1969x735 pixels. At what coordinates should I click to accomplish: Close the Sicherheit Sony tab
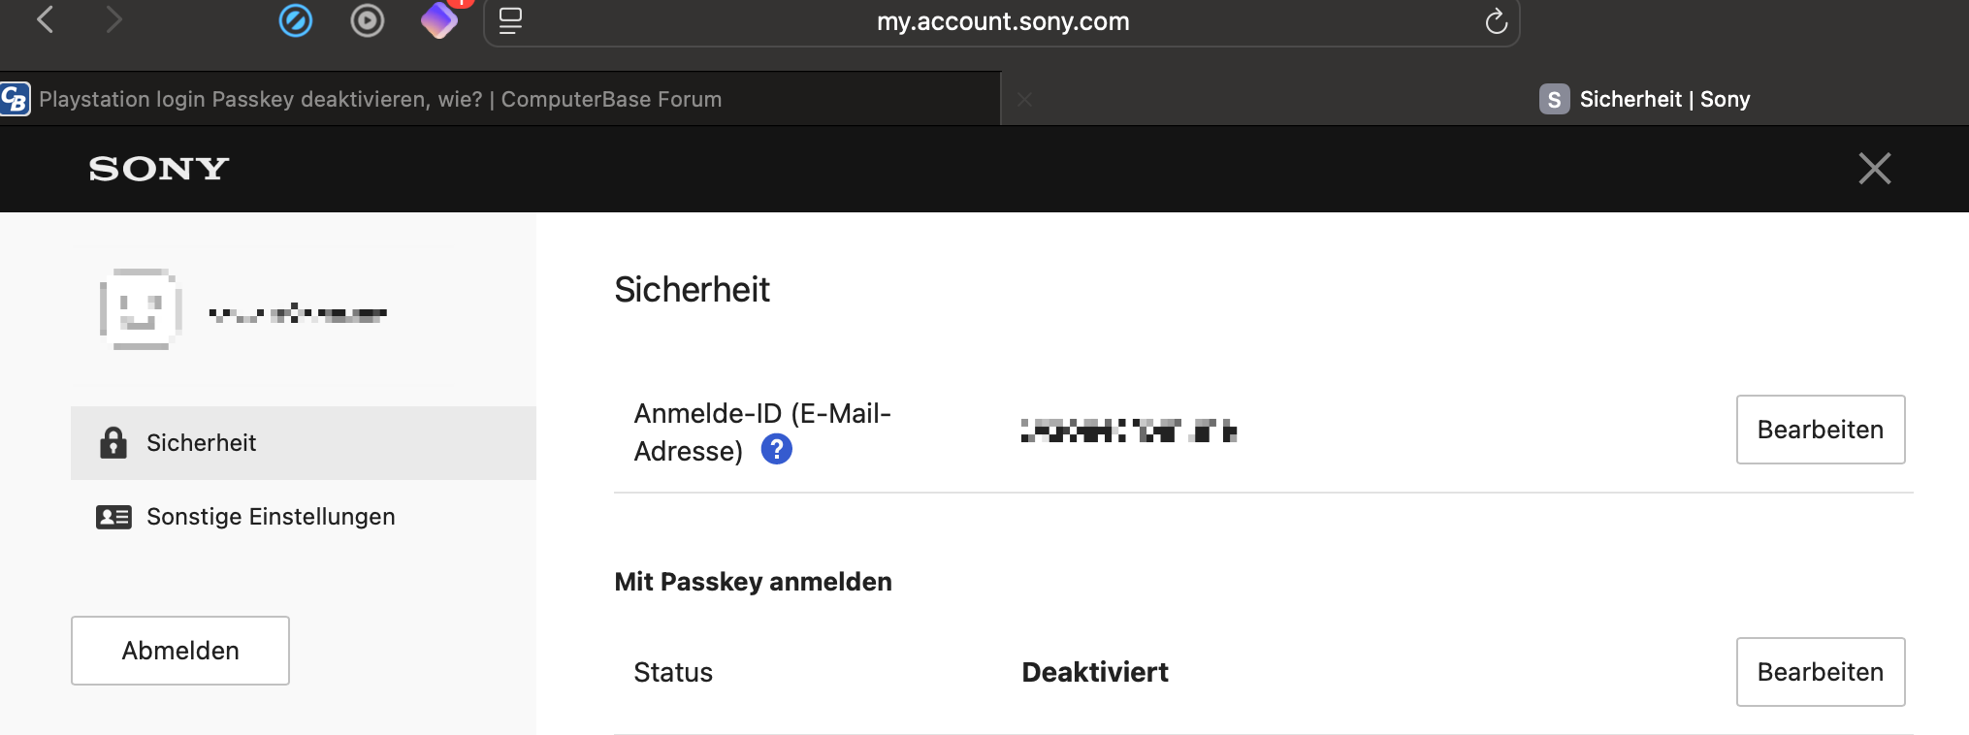point(1024,99)
